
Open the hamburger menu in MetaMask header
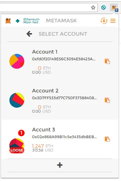(x=113, y=21)
